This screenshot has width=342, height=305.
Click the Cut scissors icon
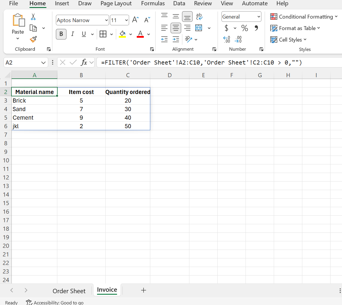coord(33,17)
